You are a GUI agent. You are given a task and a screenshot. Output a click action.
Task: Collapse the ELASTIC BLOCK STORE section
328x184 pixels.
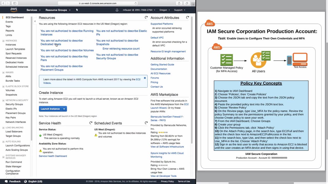tap(3, 86)
